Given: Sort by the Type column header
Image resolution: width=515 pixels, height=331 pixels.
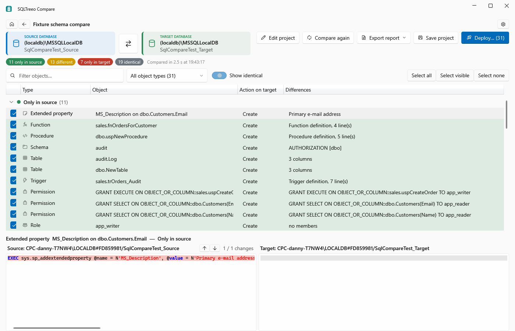Looking at the screenshot, I should click(x=56, y=90).
